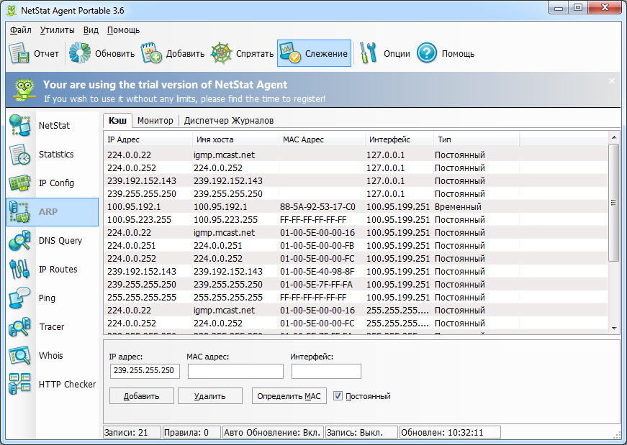This screenshot has width=627, height=445.
Task: Open the DNS Query sidebar tool
Action: pyautogui.click(x=52, y=241)
